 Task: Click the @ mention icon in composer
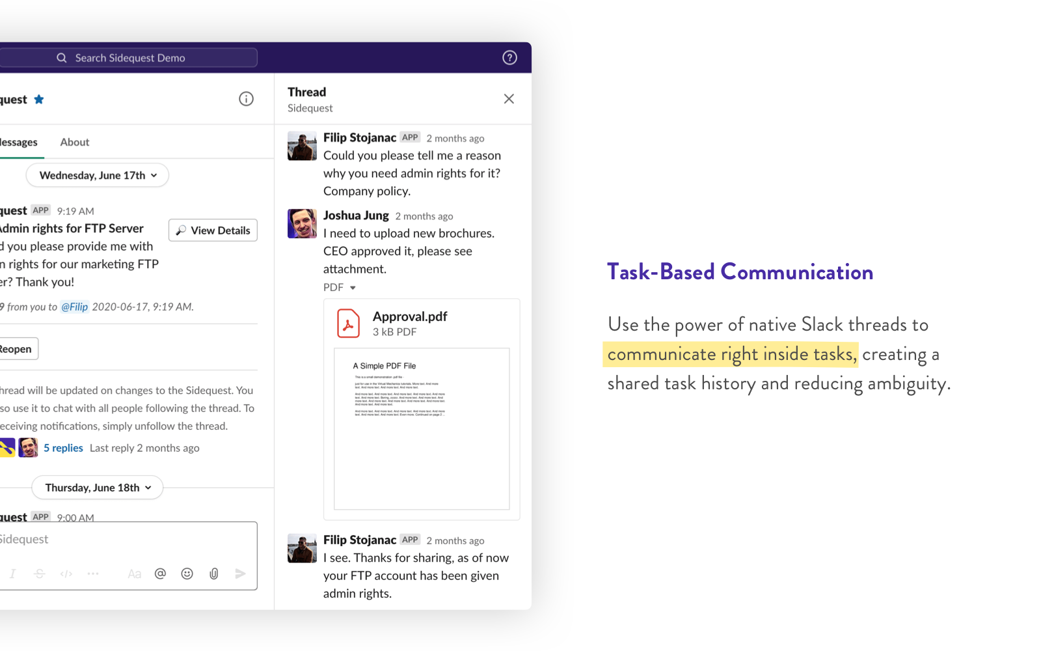coord(160,574)
